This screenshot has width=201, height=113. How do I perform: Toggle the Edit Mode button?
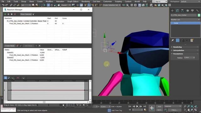pos(29,46)
